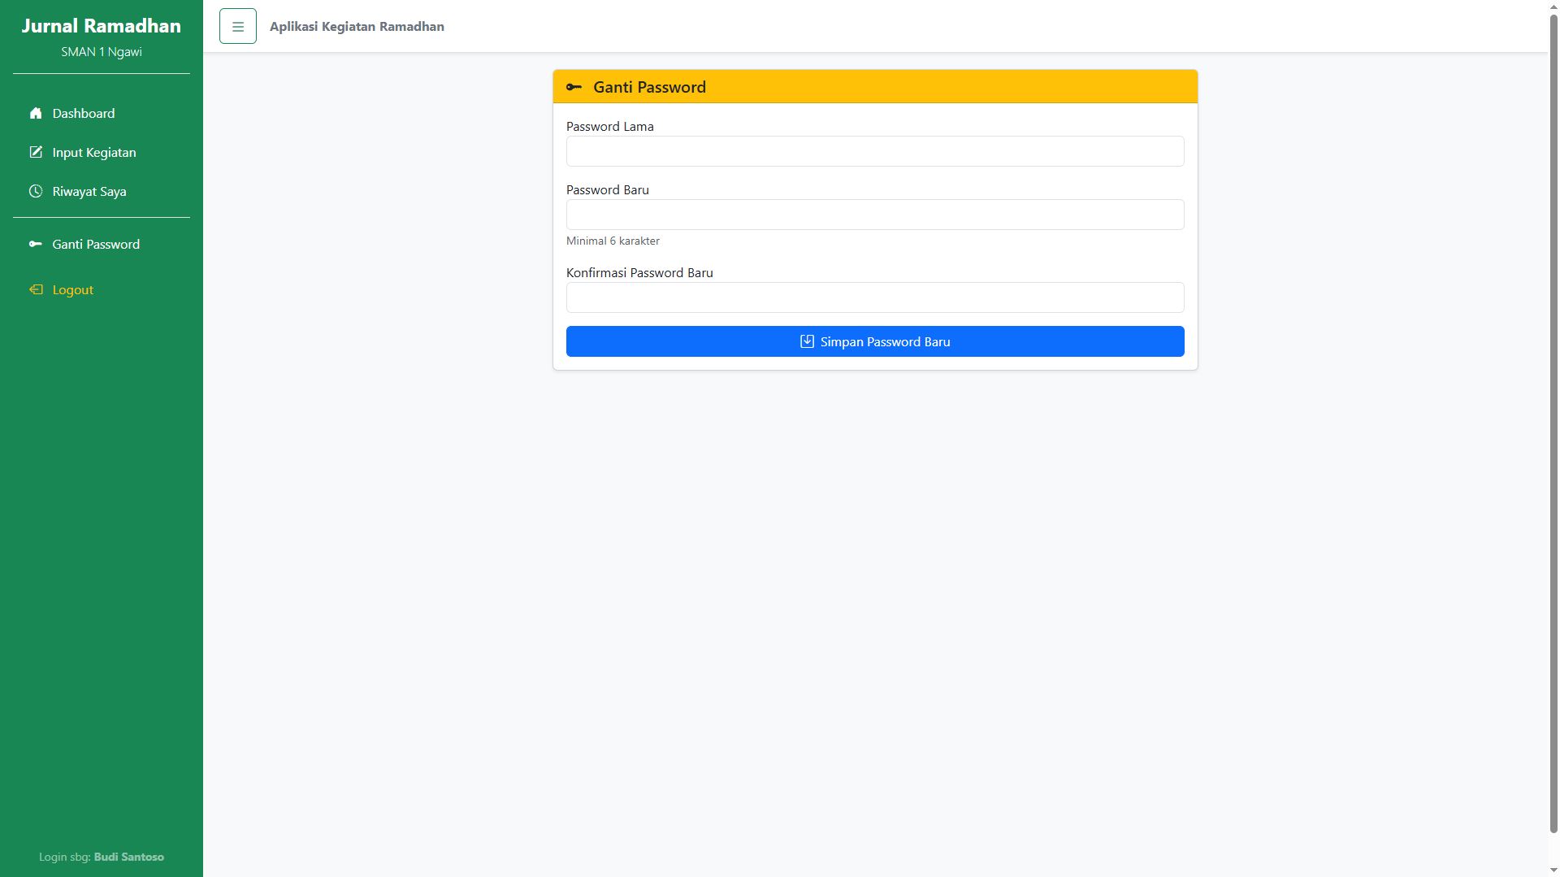The image size is (1560, 877).
Task: Click the key icon in the sidebar
Action: coord(36,244)
